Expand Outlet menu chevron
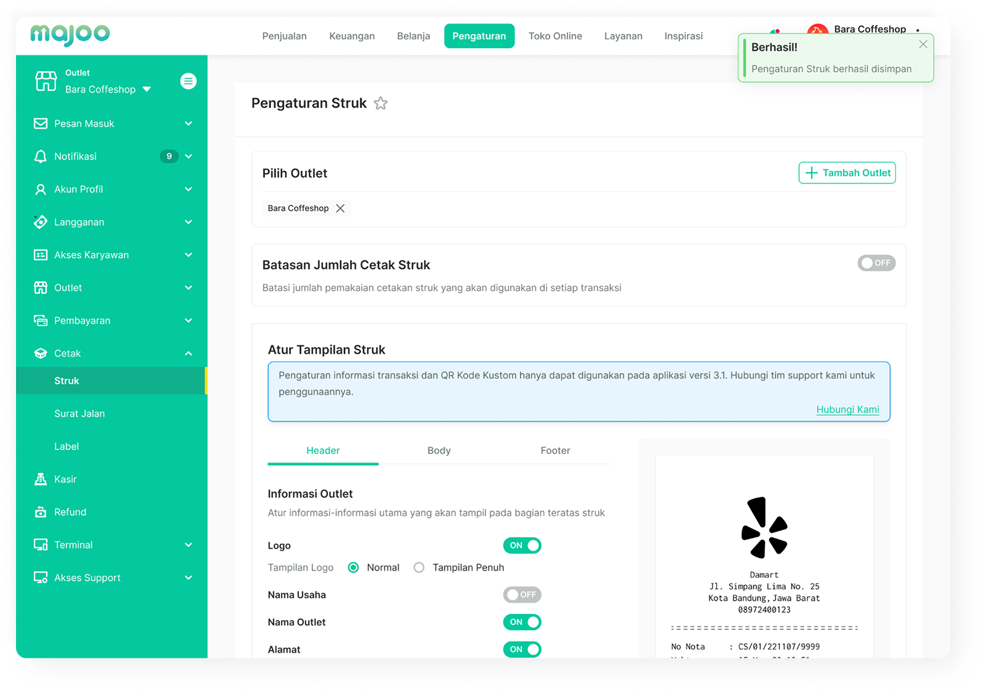Image resolution: width=988 pixels, height=696 pixels. tap(188, 288)
